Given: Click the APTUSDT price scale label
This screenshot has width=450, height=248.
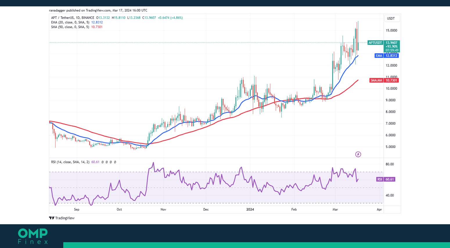Looking at the screenshot, I should (x=375, y=43).
